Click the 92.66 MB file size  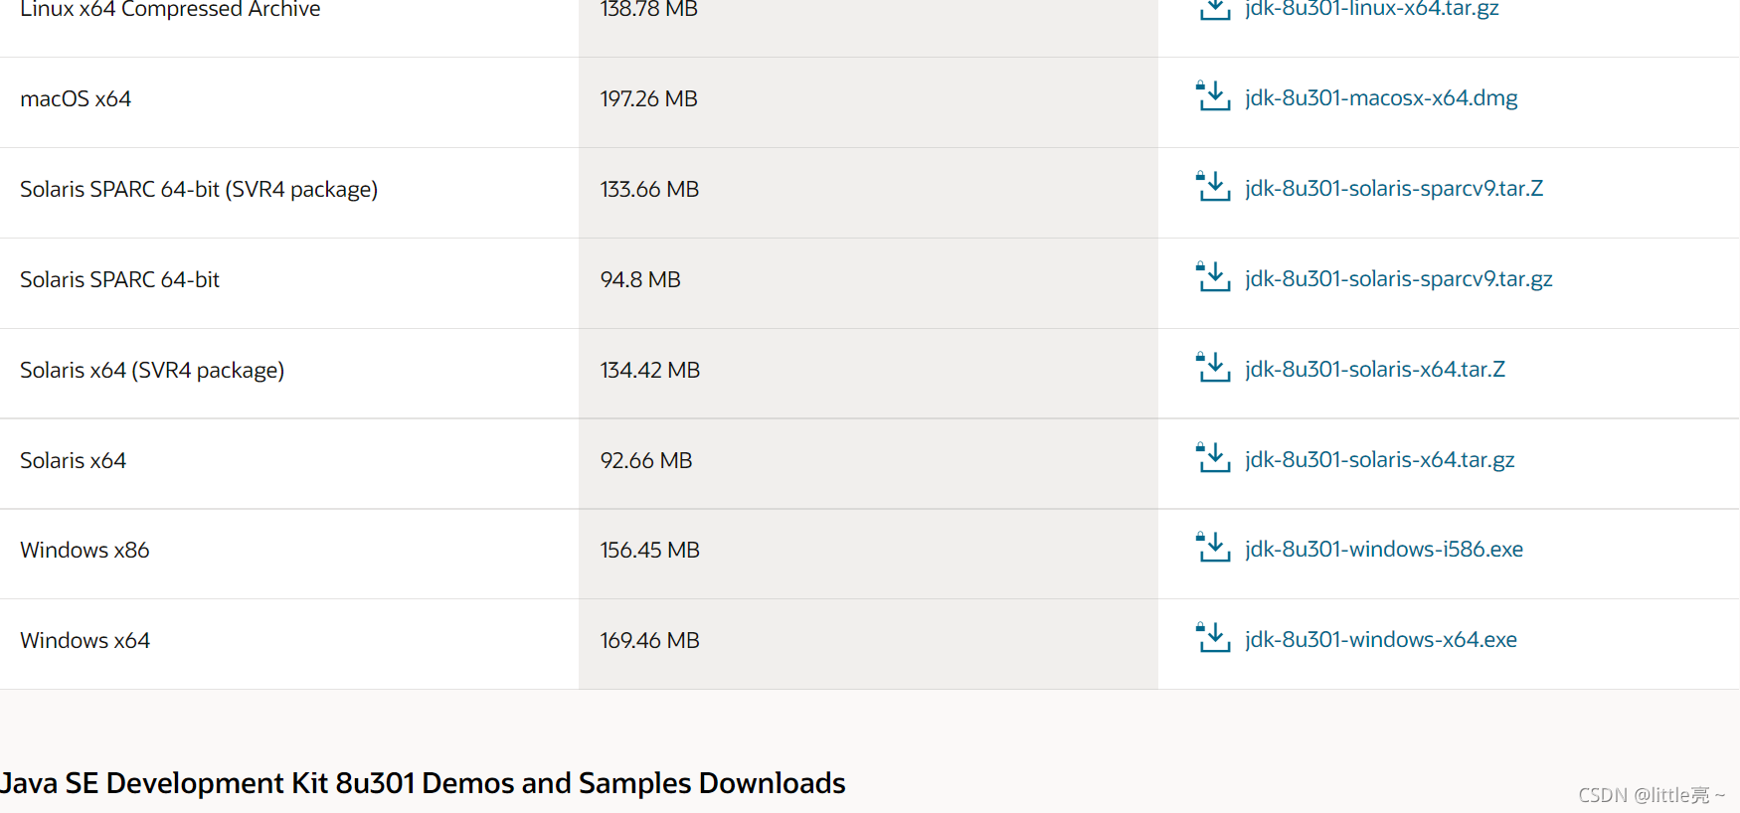click(646, 460)
